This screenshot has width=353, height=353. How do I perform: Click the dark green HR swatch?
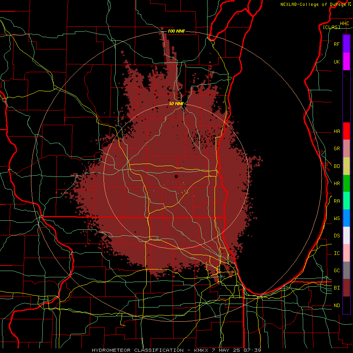pyautogui.click(x=346, y=184)
